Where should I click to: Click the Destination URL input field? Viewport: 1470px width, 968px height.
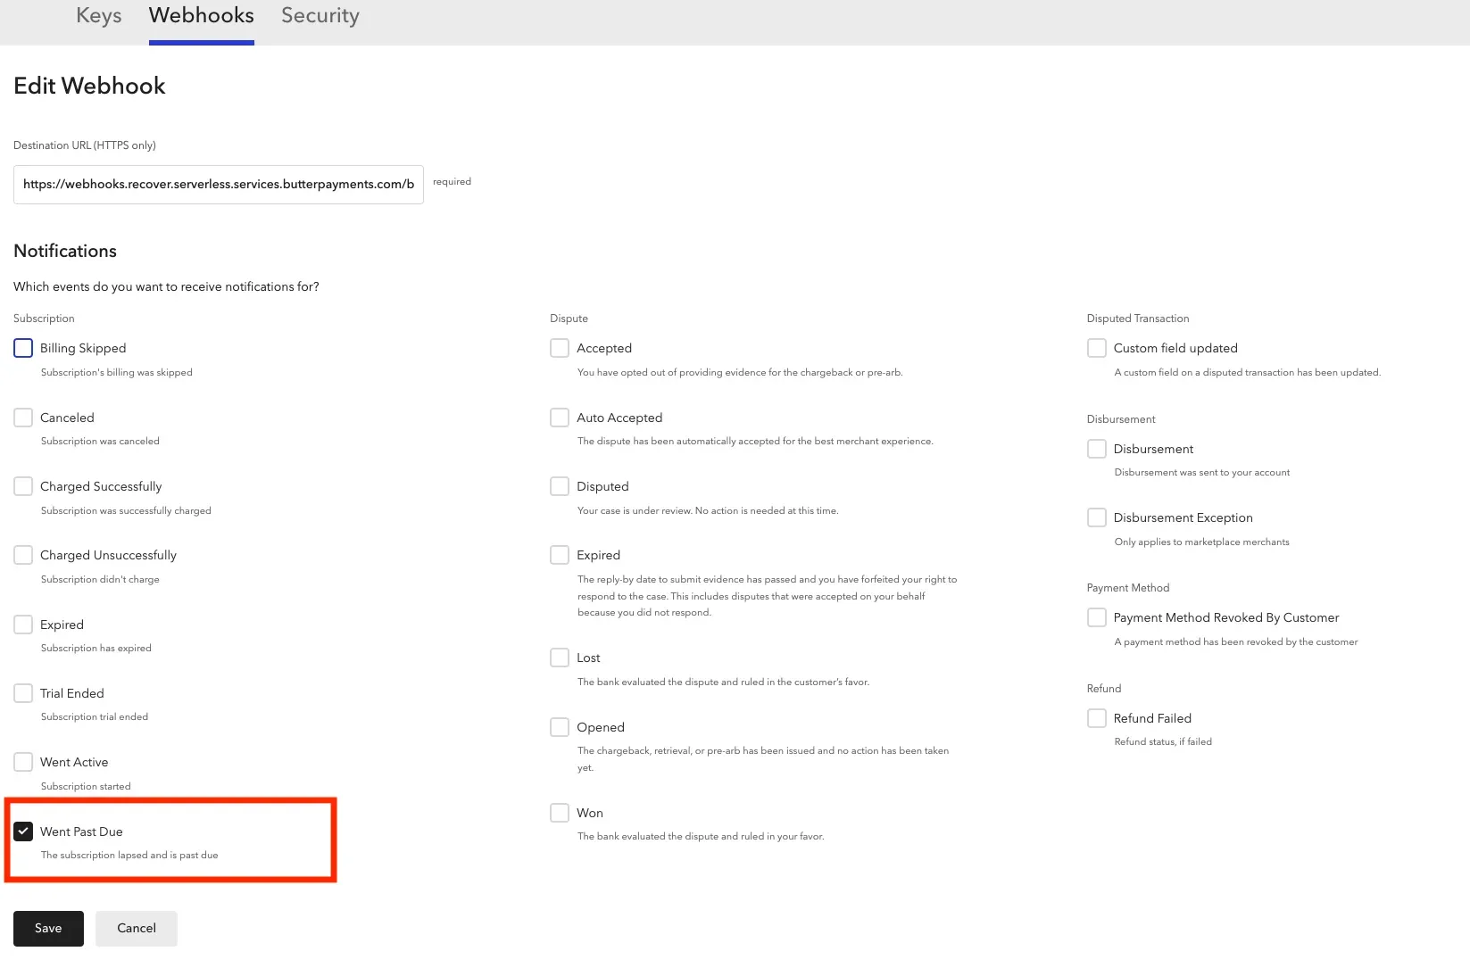coord(219,185)
